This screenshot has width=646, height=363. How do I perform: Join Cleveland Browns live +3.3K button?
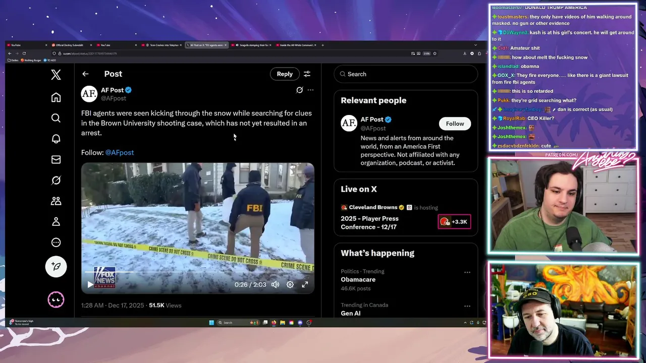coord(454,222)
